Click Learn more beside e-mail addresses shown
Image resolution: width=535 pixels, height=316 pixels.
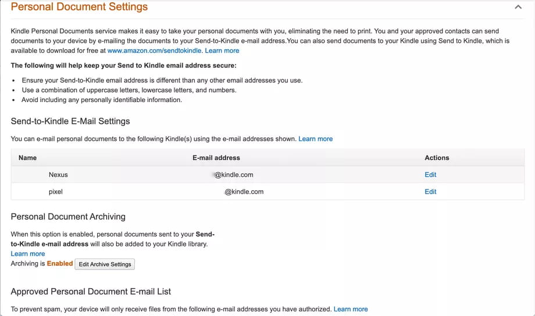316,139
